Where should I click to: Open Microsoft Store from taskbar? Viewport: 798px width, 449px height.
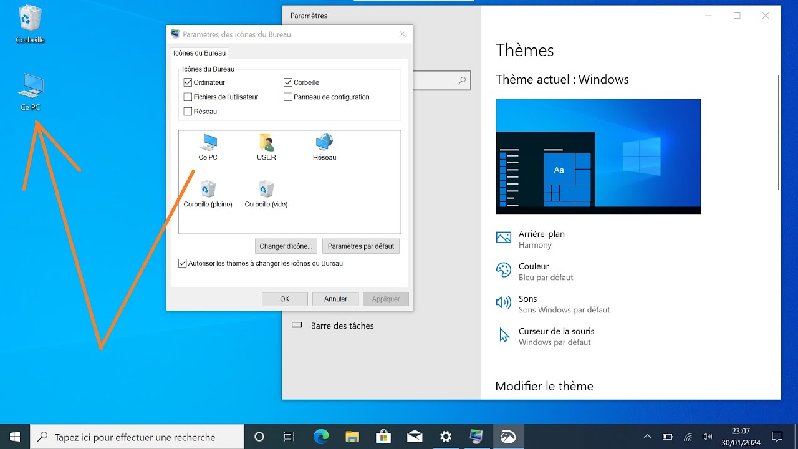tap(383, 437)
